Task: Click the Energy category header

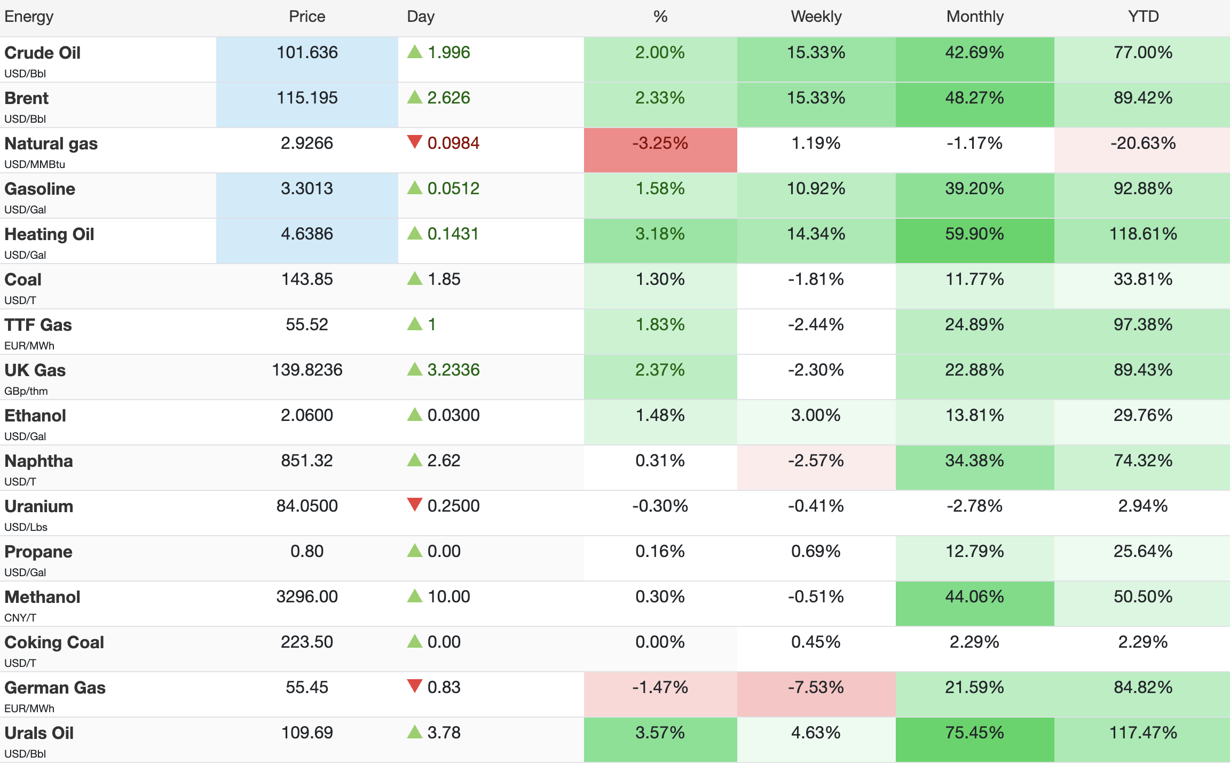Action: 29,17
